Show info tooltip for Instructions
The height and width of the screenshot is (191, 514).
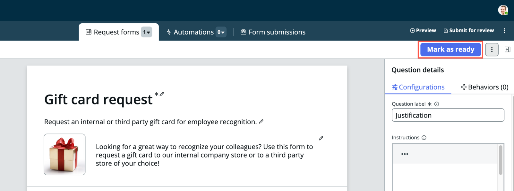[424, 138]
